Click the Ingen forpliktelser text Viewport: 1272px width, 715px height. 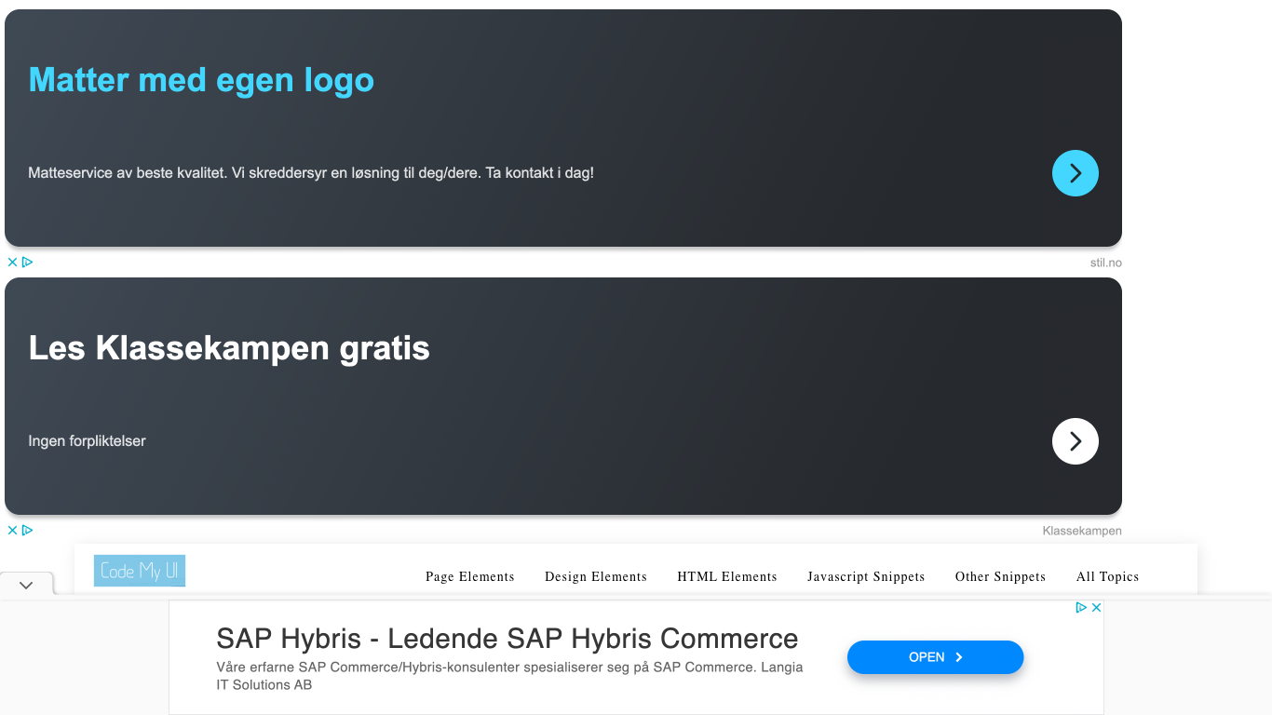pyautogui.click(x=88, y=441)
